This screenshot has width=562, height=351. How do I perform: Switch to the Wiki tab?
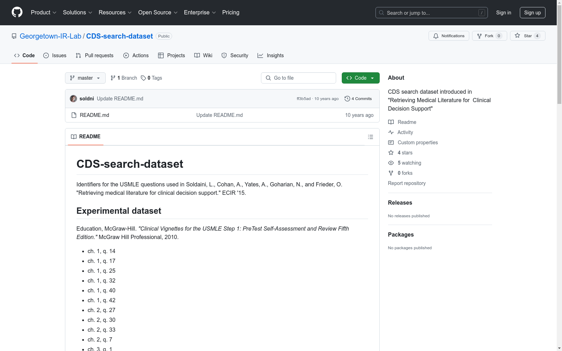tap(203, 55)
